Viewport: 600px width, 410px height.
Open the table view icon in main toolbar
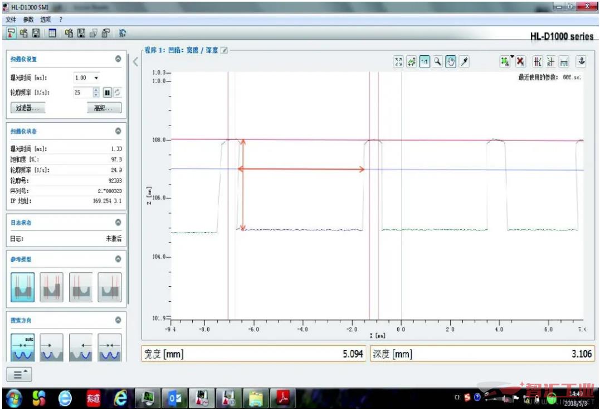click(52, 33)
